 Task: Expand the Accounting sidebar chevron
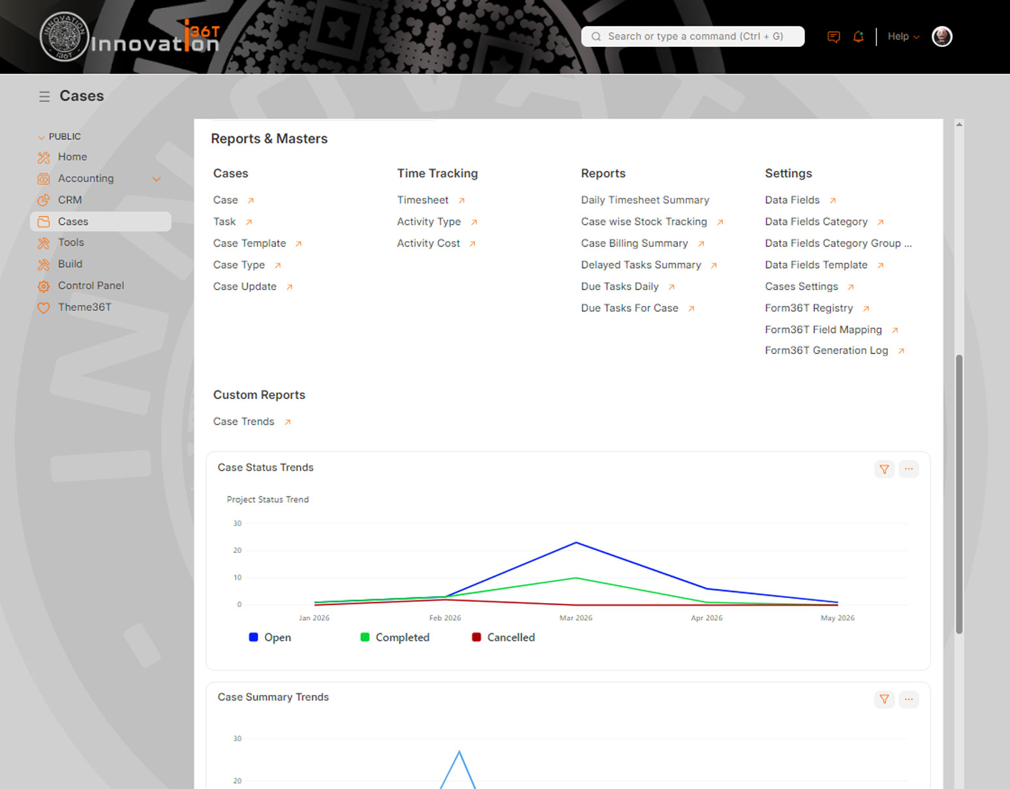coord(157,179)
